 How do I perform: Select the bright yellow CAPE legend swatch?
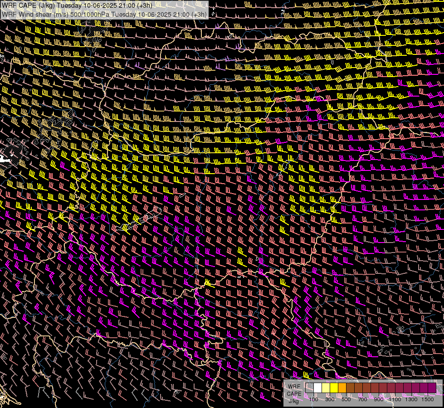(334, 388)
